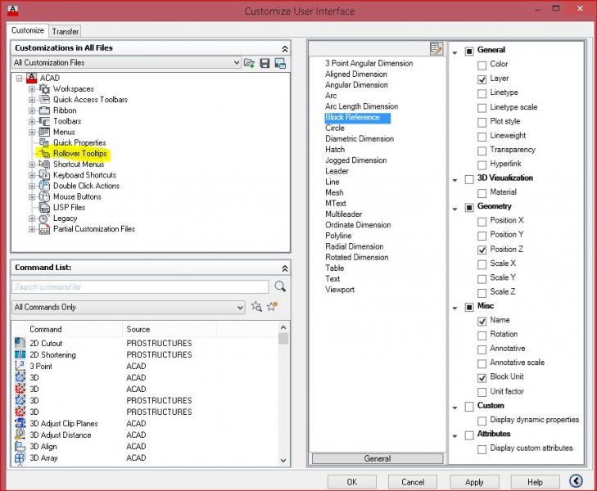The width and height of the screenshot is (597, 491).
Task: Click the Workspaces gear icon in tree
Action: pyautogui.click(x=44, y=89)
